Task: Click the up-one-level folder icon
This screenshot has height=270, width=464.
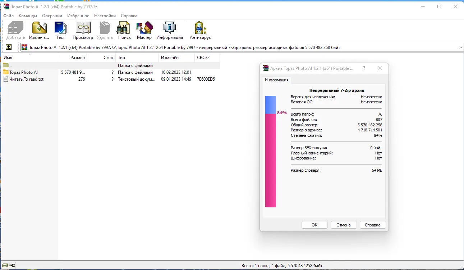Action: point(9,47)
